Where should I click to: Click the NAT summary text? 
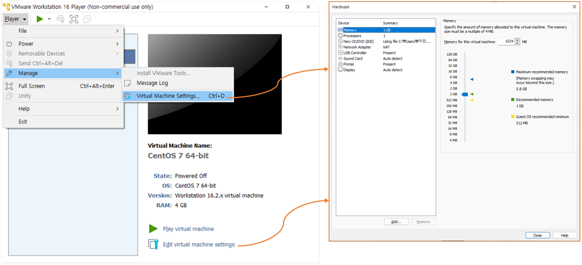[387, 47]
